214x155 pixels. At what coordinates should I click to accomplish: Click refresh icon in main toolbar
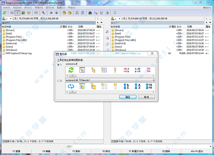(4, 13)
